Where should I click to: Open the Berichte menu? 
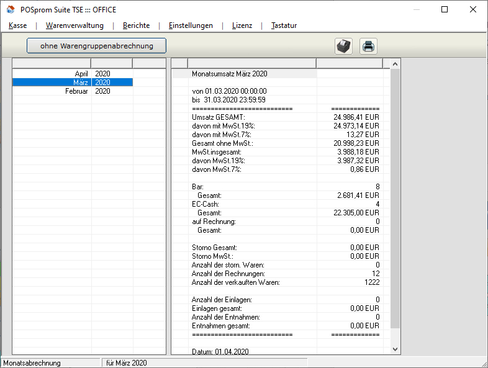pyautogui.click(x=137, y=25)
